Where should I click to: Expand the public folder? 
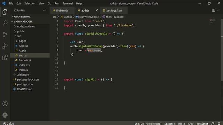pos(30,31)
